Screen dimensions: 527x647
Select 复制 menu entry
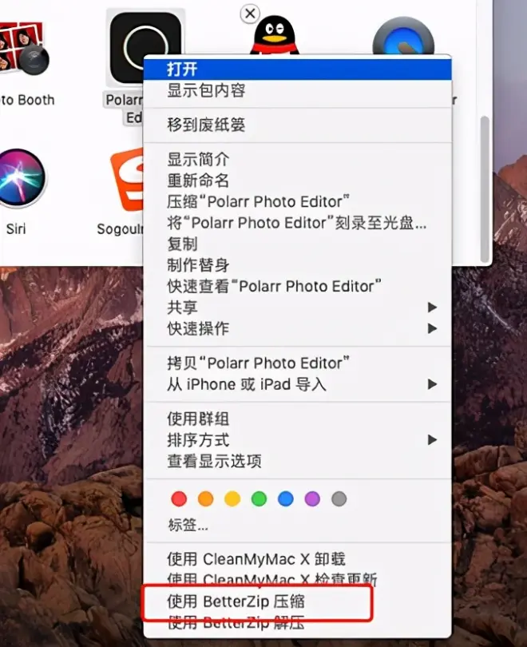tap(297, 244)
